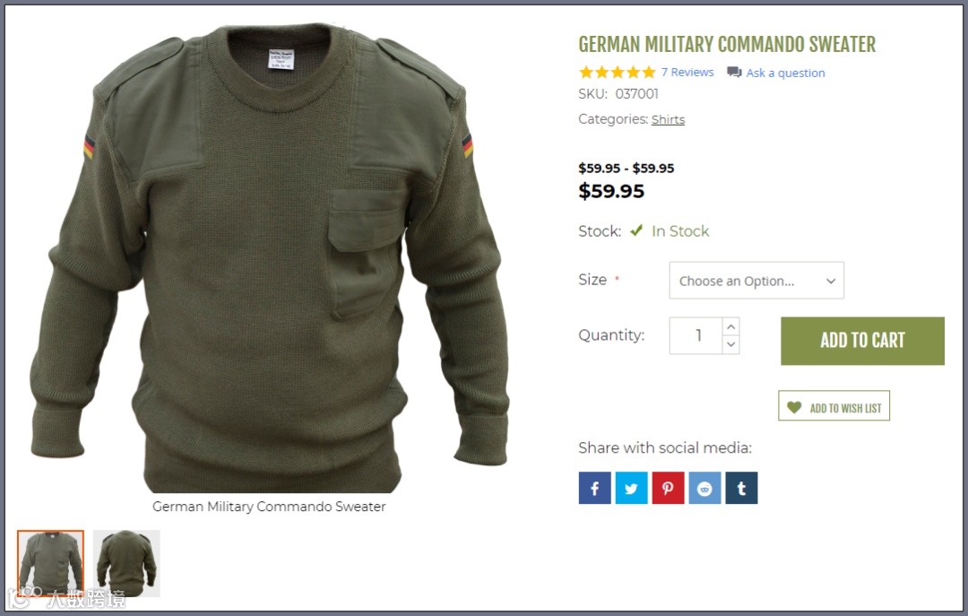The image size is (968, 616).
Task: Select the front view sweater thumbnail
Action: 50,563
